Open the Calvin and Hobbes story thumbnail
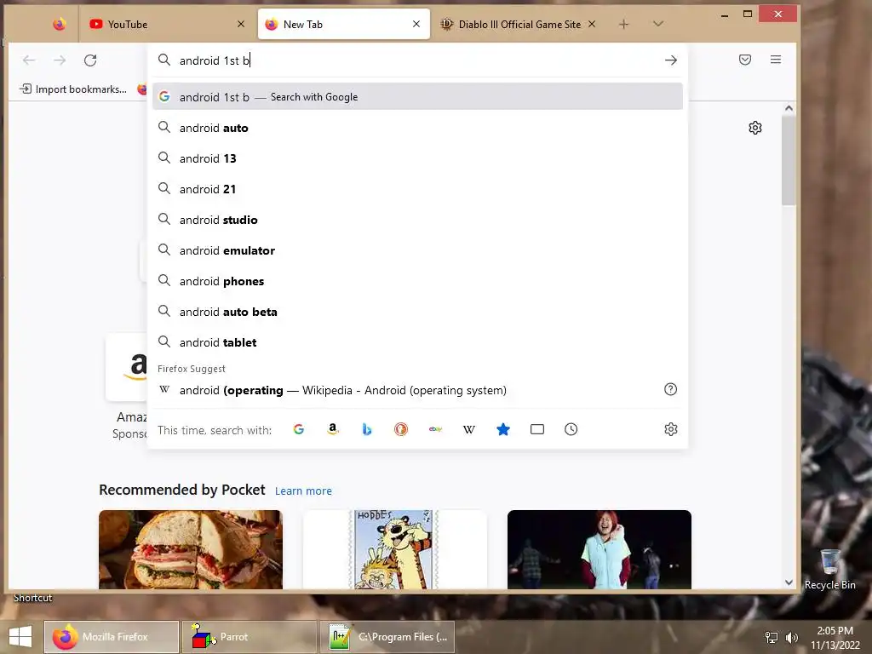The height and width of the screenshot is (654, 872). click(x=395, y=549)
